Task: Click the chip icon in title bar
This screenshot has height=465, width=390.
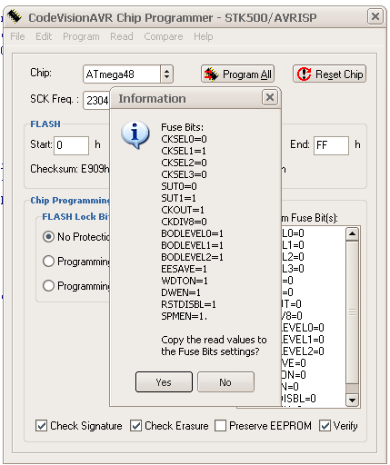Action: [x=15, y=16]
